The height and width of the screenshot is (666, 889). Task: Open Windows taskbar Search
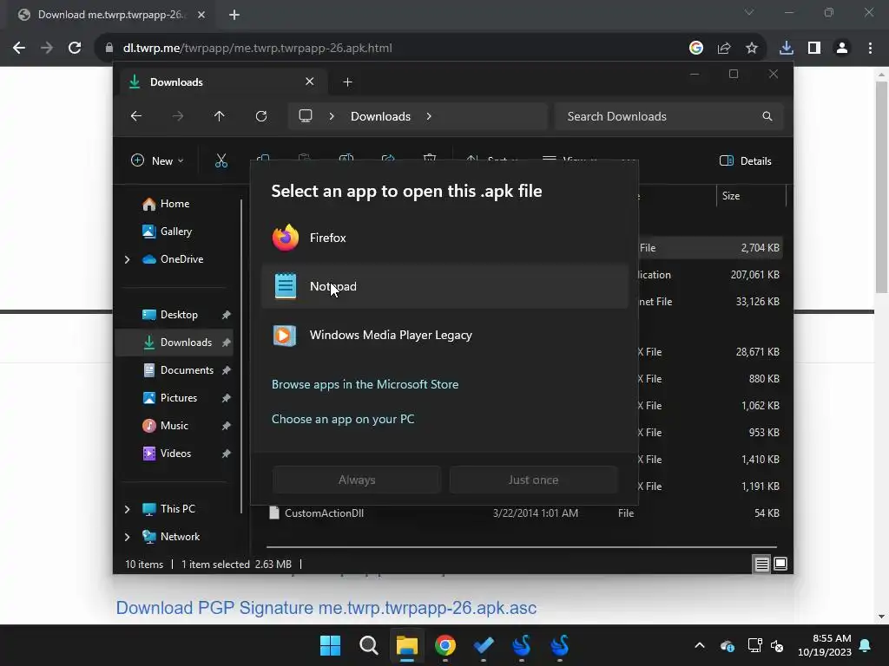tap(368, 645)
